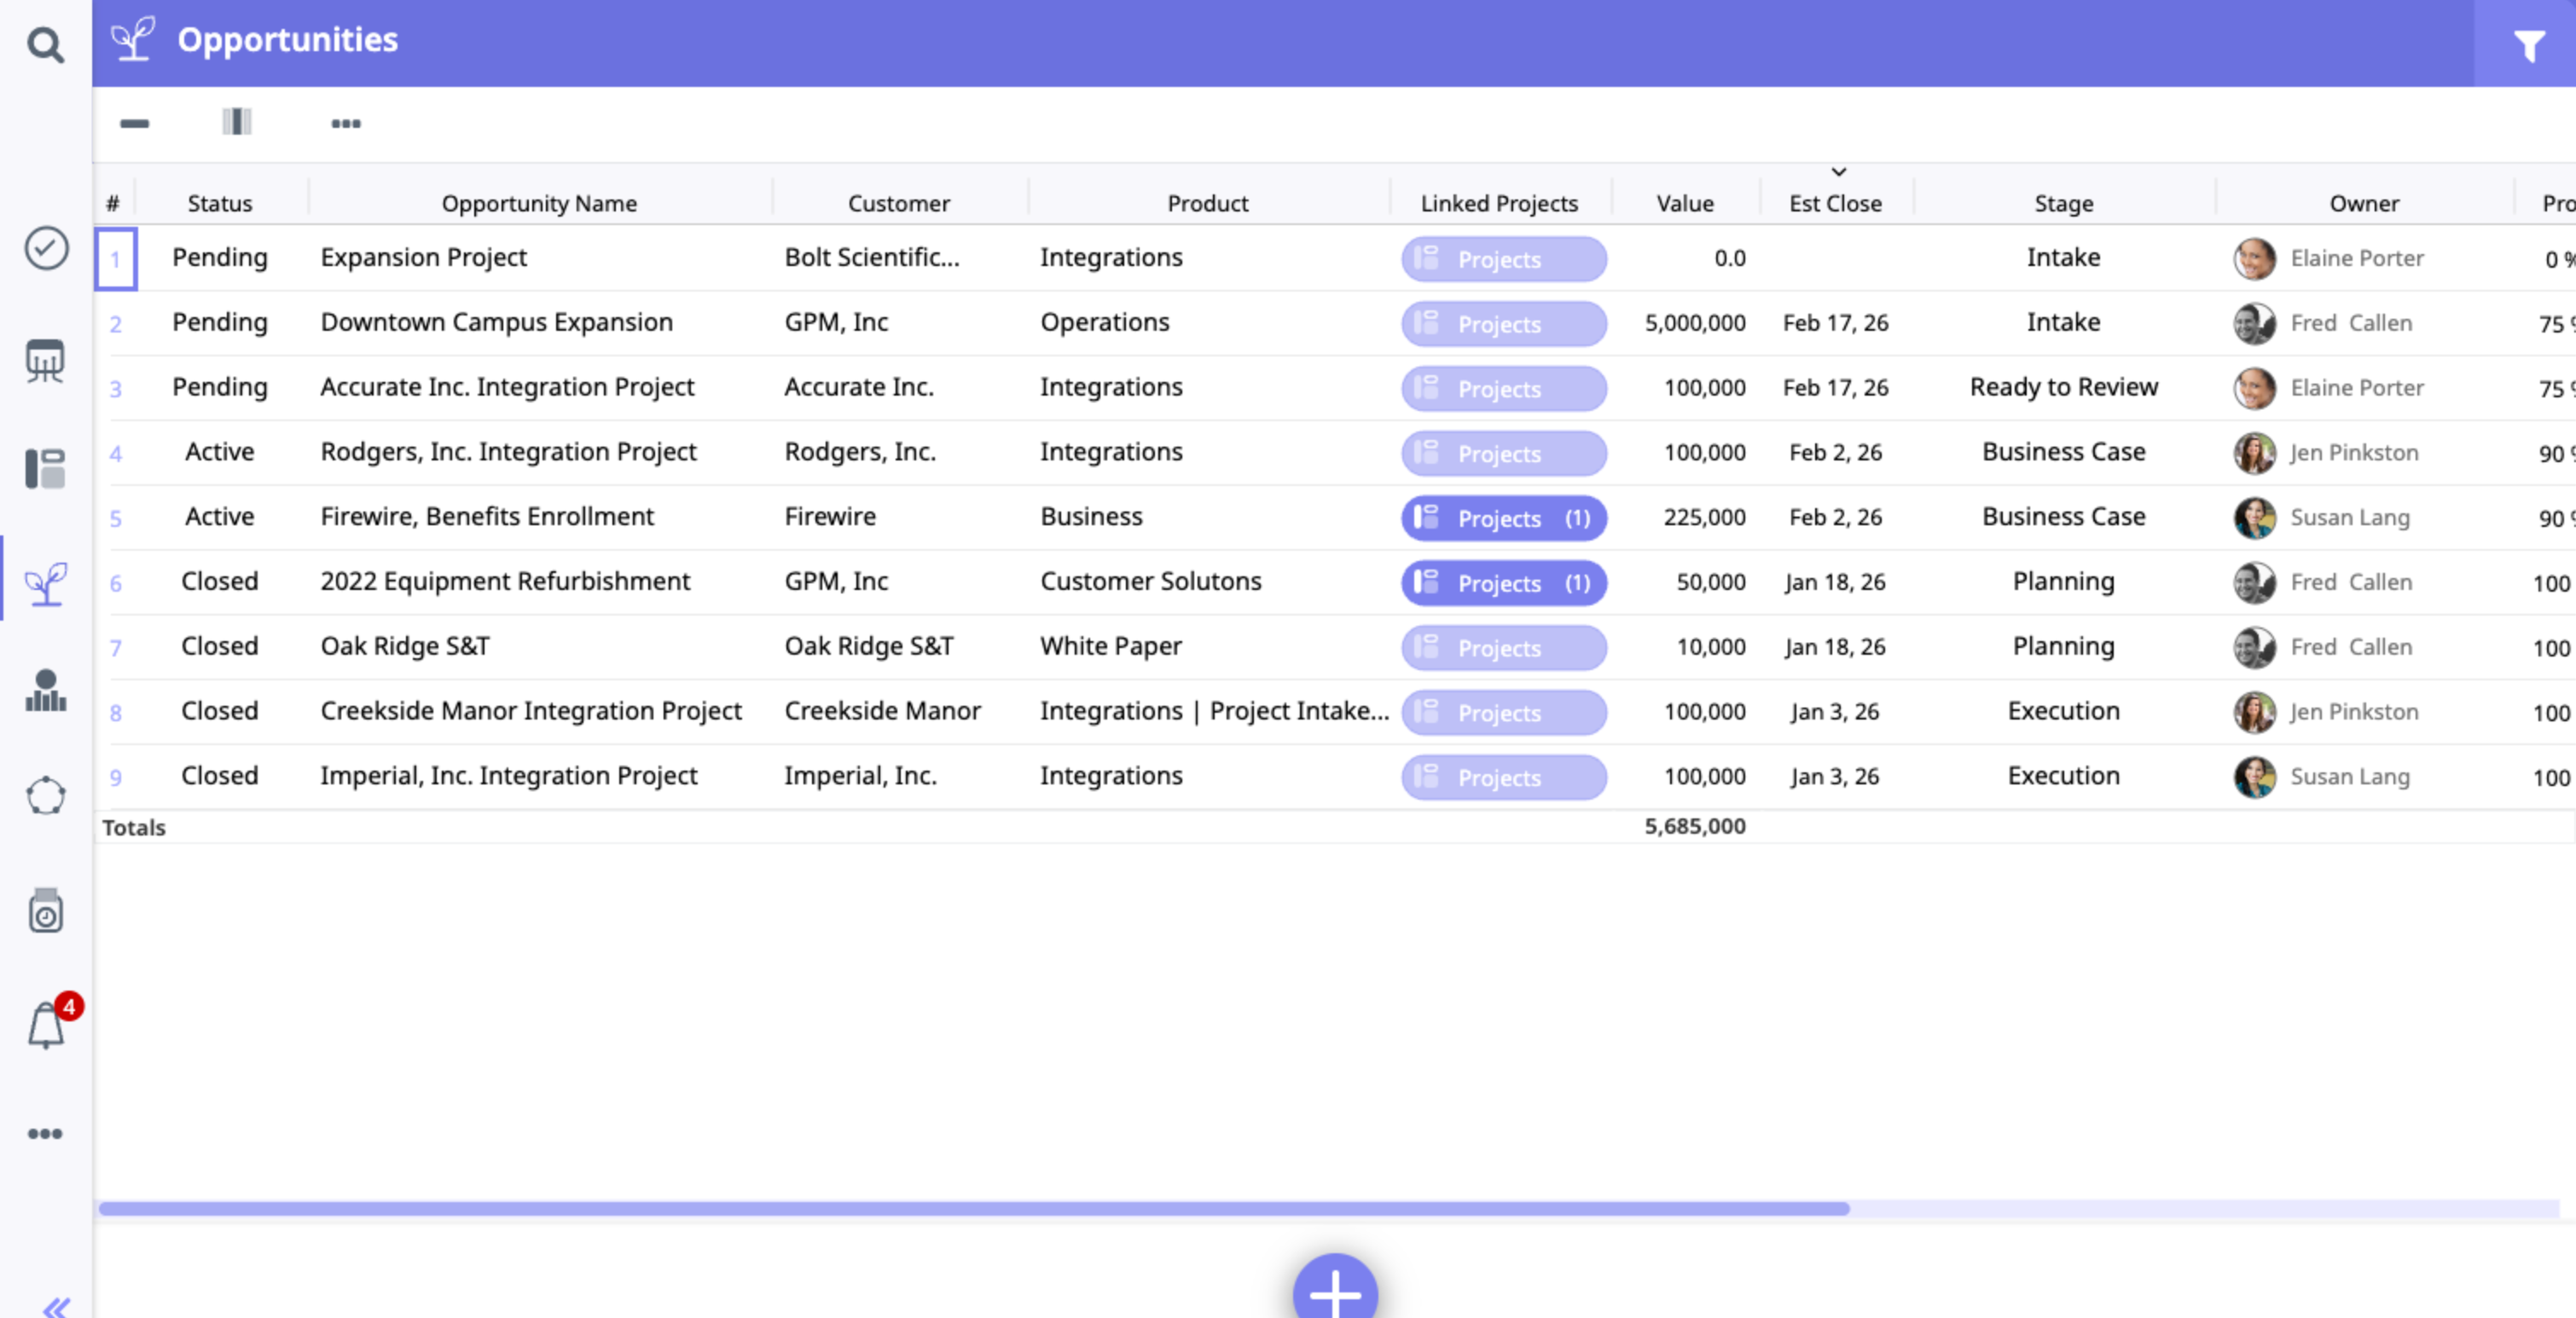Screen dimensions: 2576x1318
Task: Open tasks checkmark icon in the sidebar
Action: (x=46, y=248)
